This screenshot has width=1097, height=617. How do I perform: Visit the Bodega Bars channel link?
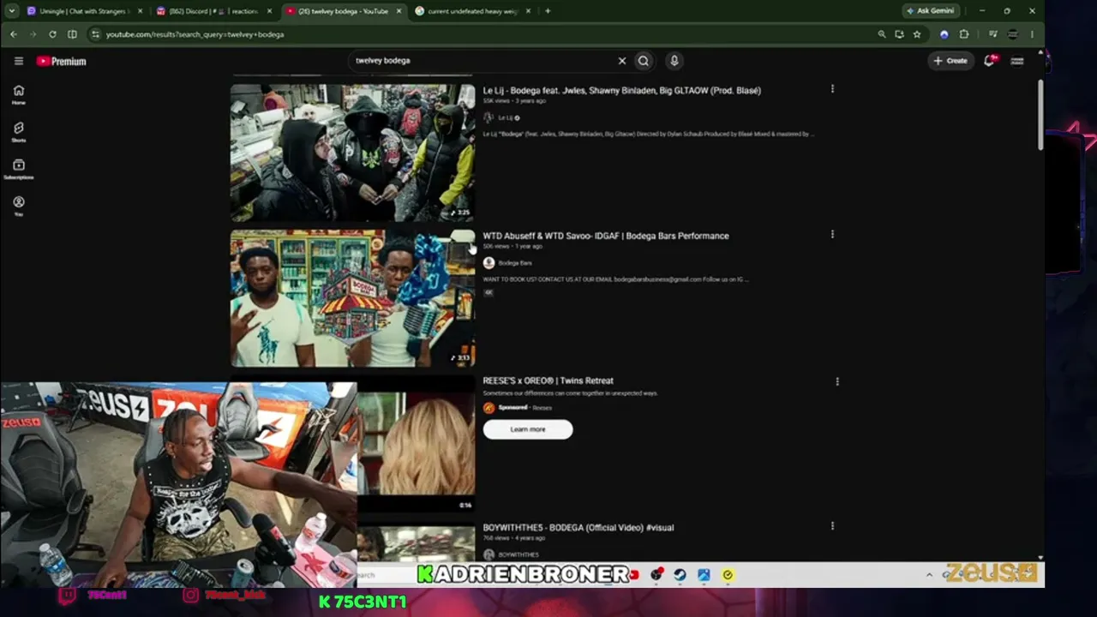[515, 263]
